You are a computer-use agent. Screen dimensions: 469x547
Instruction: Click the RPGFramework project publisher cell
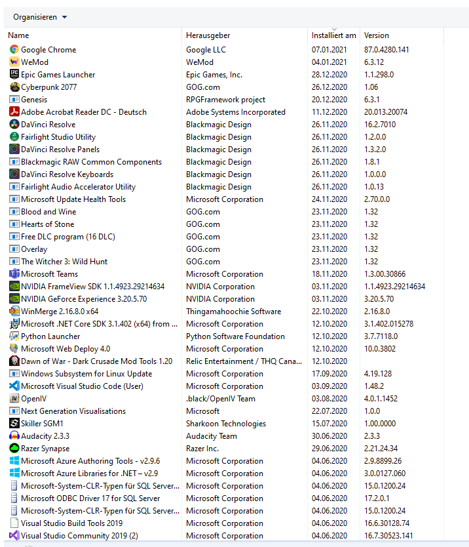(x=225, y=100)
